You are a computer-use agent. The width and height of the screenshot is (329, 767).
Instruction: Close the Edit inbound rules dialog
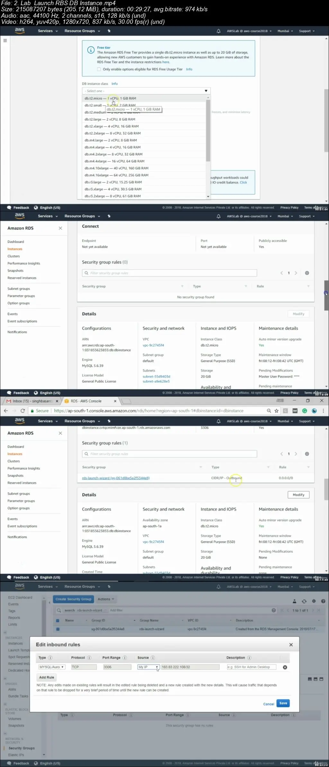click(x=291, y=645)
